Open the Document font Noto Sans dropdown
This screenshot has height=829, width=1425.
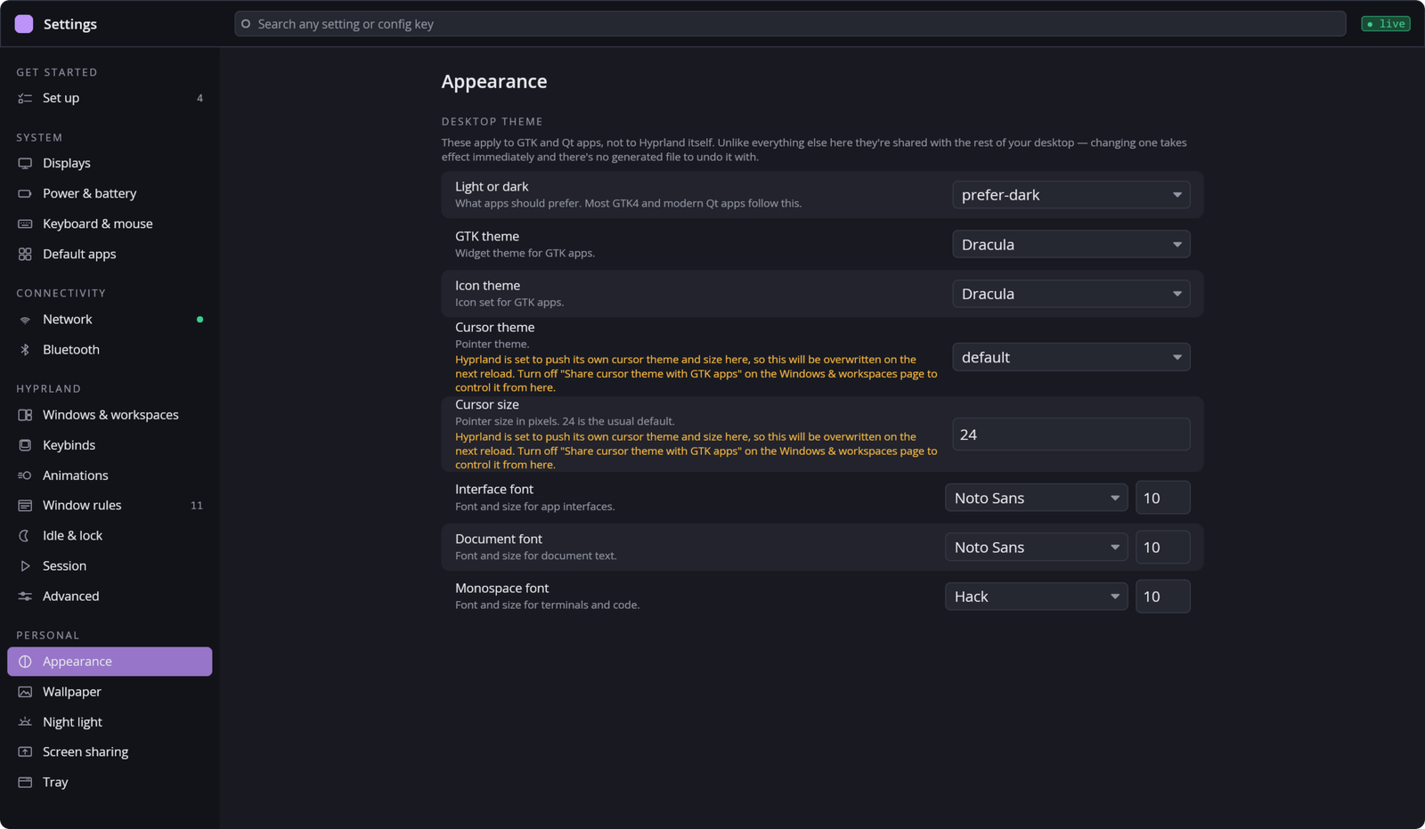tap(1037, 547)
